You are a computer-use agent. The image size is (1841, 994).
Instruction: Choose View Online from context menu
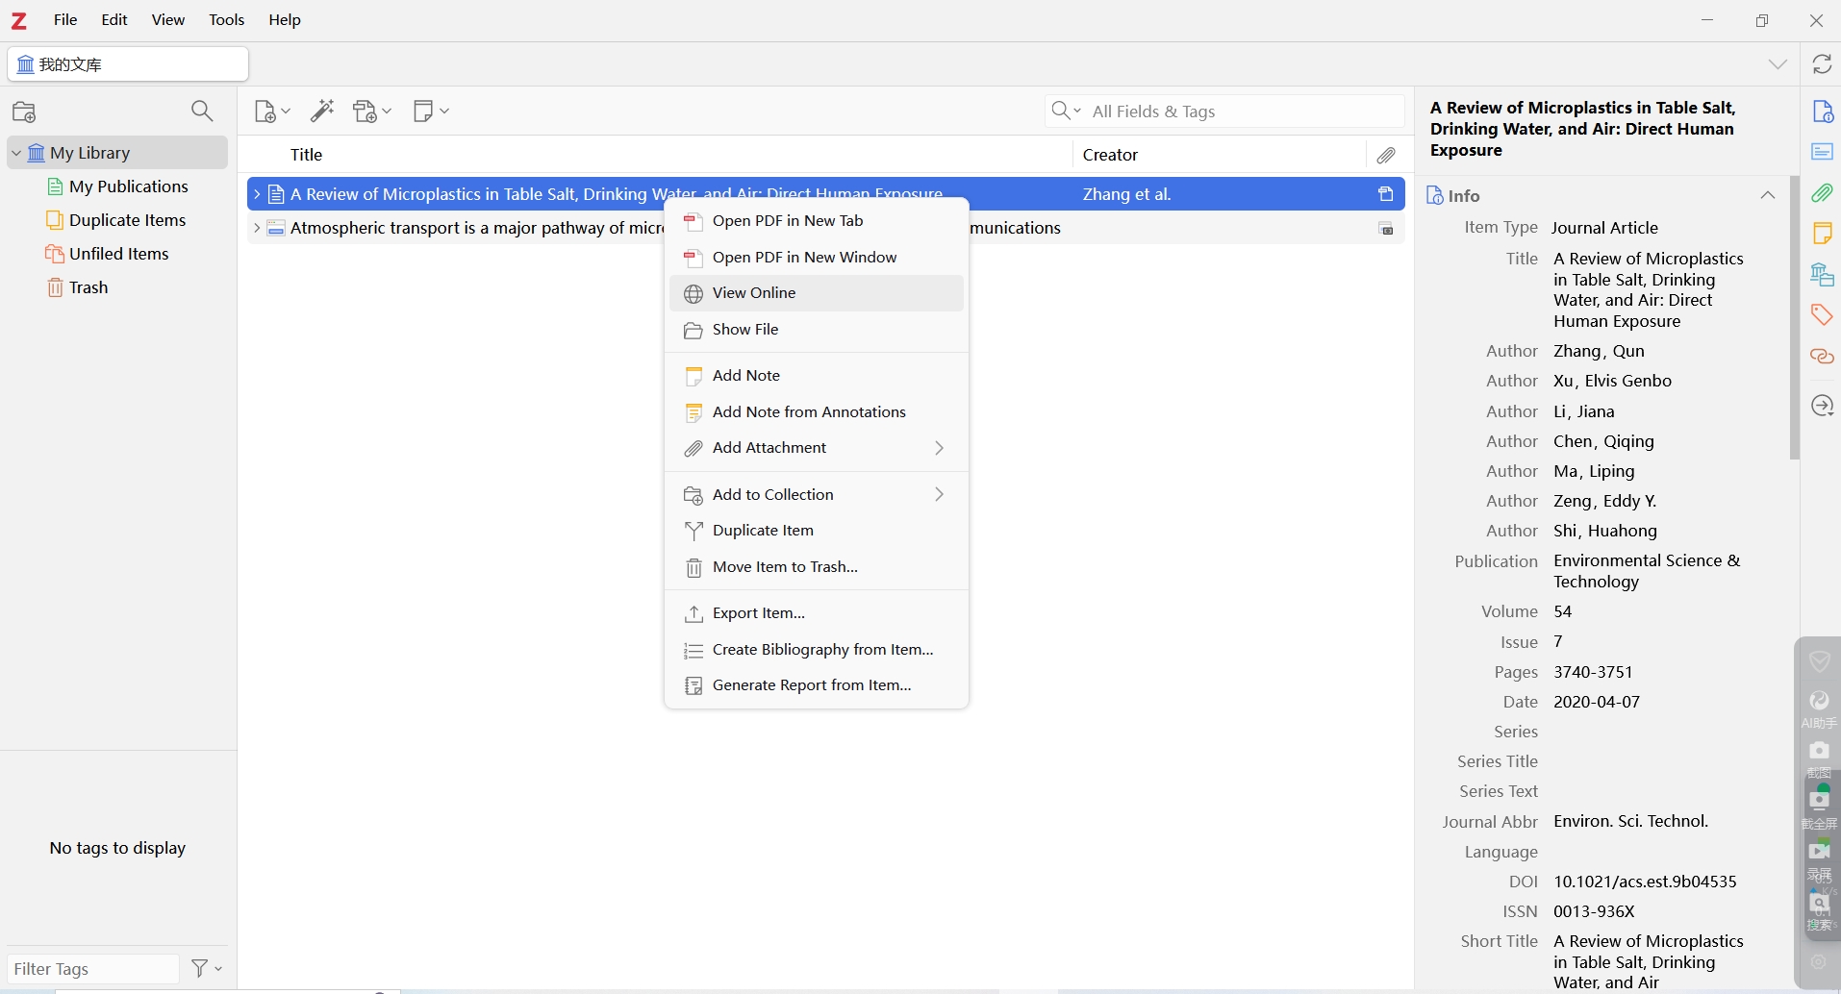point(817,293)
